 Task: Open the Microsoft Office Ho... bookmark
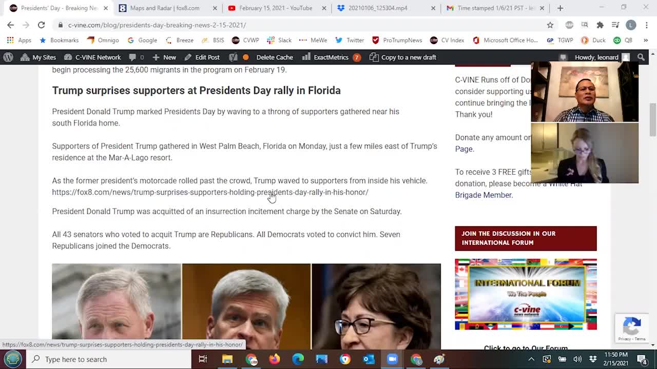[x=505, y=40]
